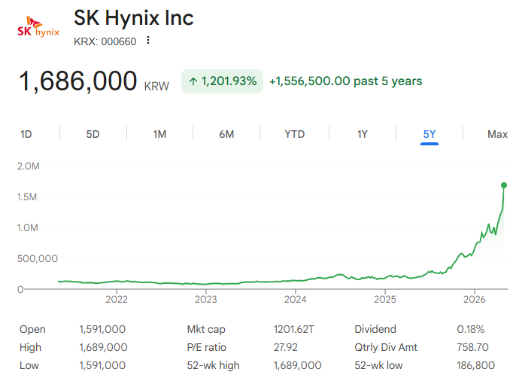Open the Max time range tab

pos(497,134)
